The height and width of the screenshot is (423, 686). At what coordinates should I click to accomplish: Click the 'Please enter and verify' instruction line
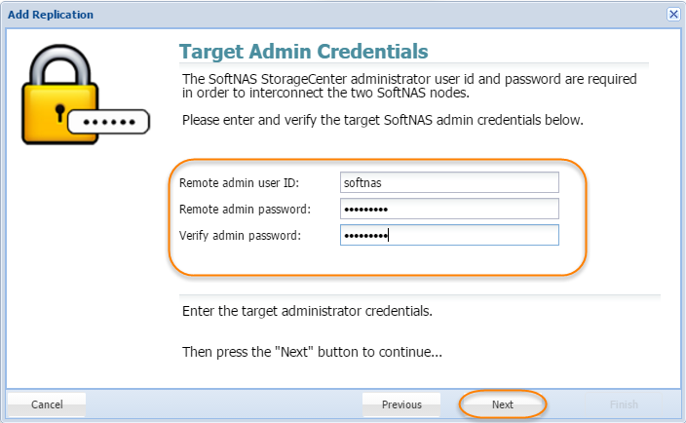click(x=383, y=120)
